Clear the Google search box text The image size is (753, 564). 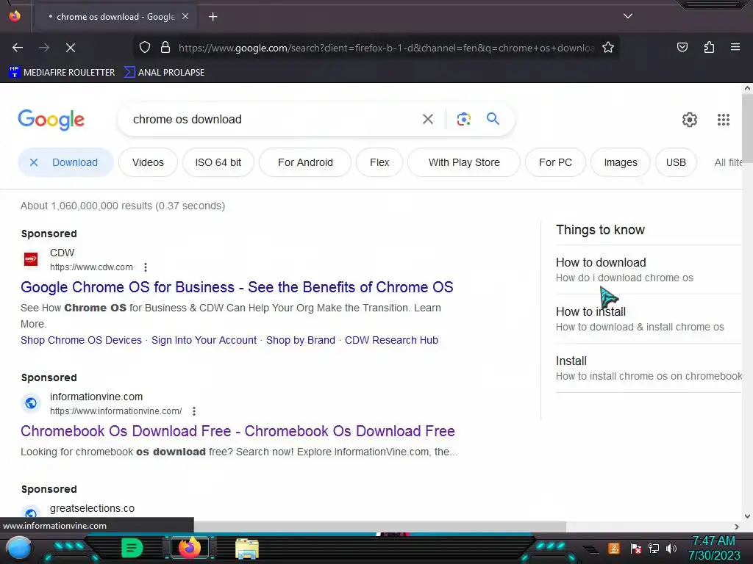[x=427, y=119]
